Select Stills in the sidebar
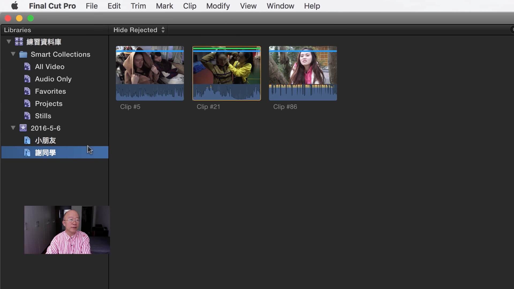Viewport: 514px width, 289px height. 43,116
